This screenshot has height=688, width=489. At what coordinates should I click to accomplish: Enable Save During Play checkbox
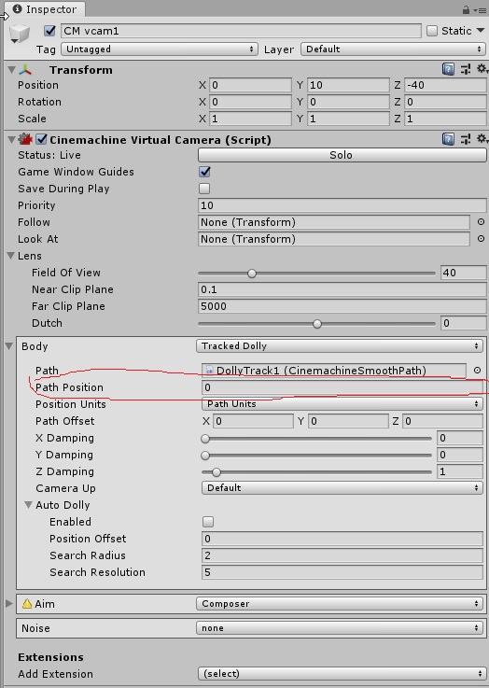coord(204,189)
